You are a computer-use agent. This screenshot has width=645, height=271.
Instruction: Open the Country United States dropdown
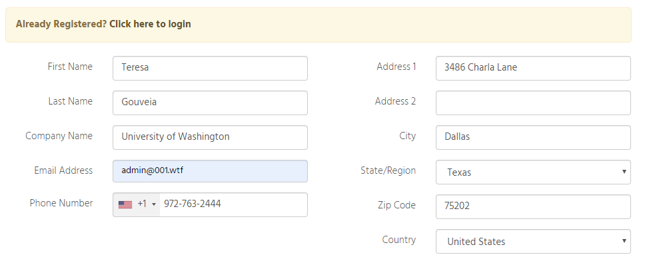(x=533, y=242)
